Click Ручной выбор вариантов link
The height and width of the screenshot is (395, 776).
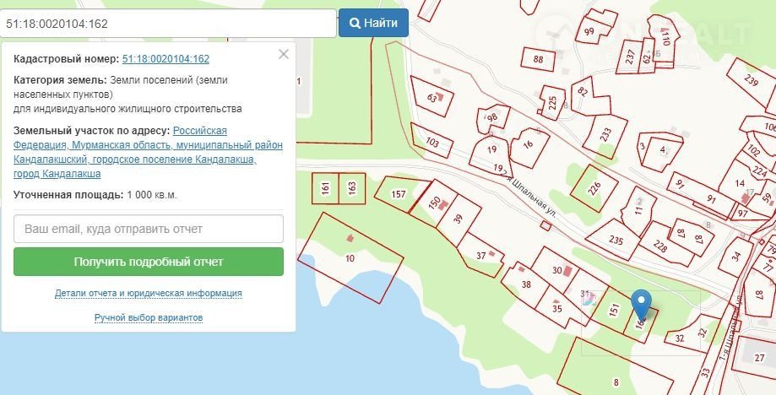(x=149, y=317)
